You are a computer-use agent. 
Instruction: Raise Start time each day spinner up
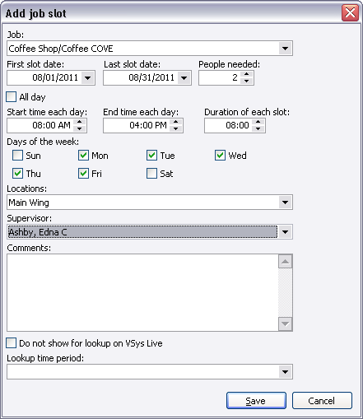(x=80, y=122)
